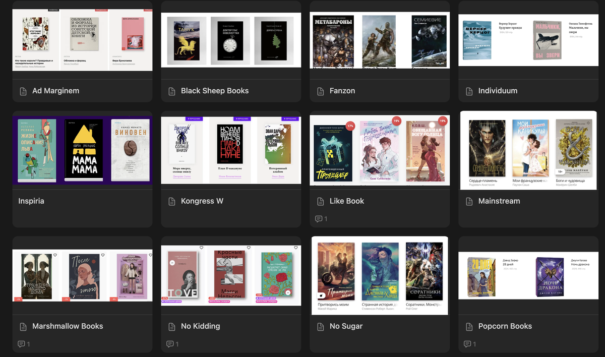This screenshot has width=605, height=357.
Task: Click the No Kidding cover image
Action: [x=231, y=275]
